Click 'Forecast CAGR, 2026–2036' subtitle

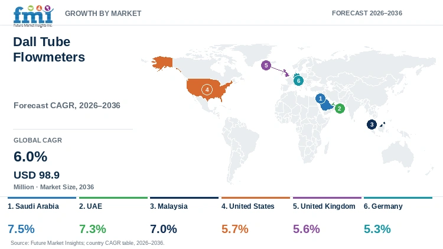coord(67,105)
